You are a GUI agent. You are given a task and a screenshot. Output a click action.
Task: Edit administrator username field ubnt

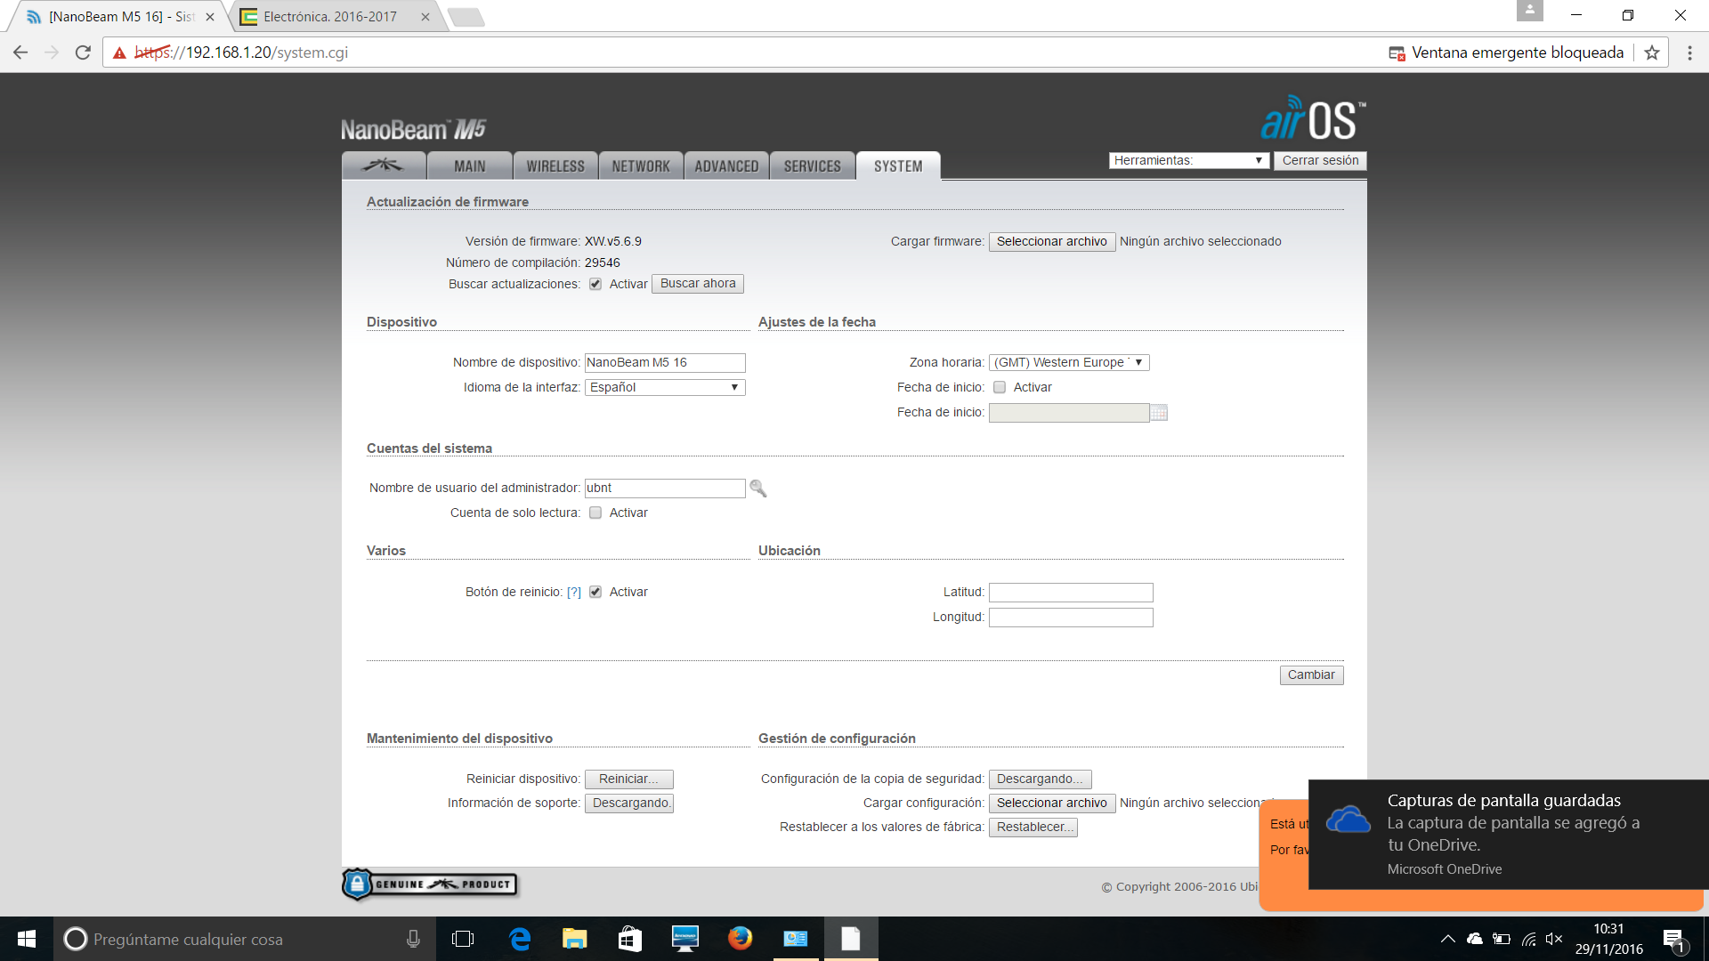pos(665,488)
